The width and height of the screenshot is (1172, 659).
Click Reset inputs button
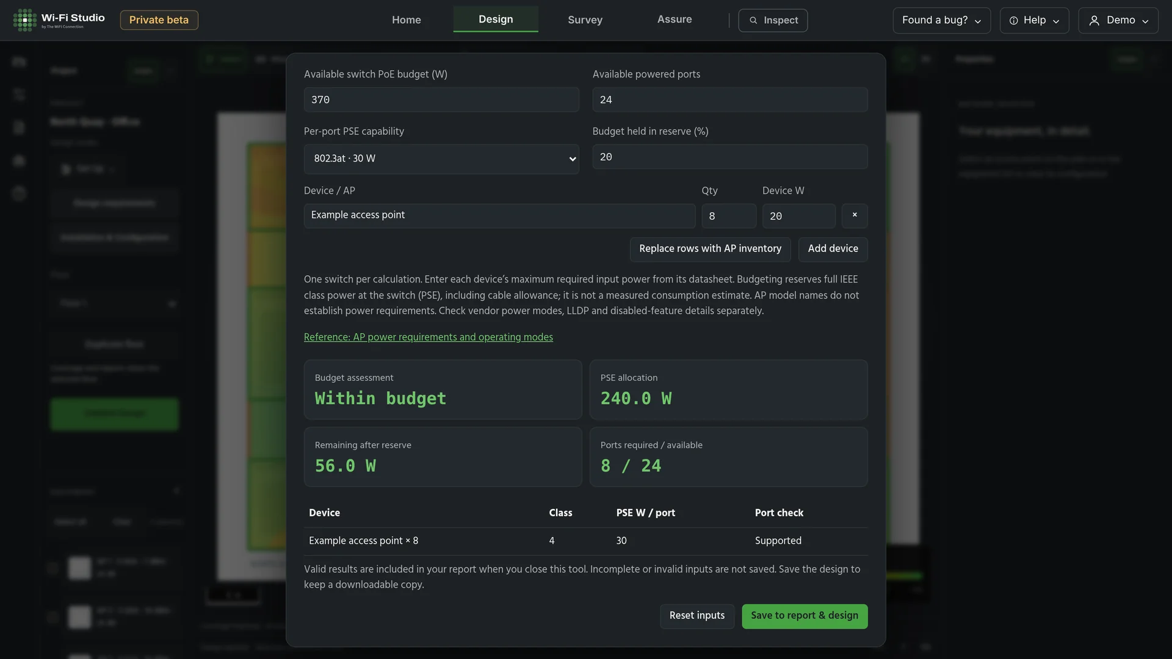696,616
